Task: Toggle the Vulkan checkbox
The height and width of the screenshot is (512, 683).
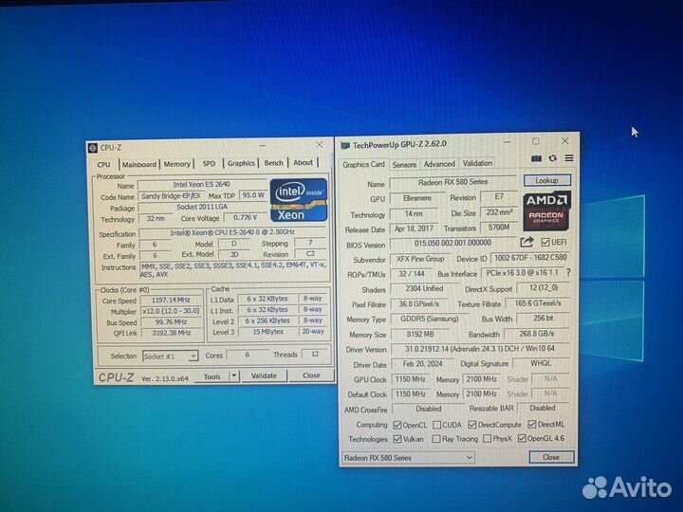Action: coord(397,439)
